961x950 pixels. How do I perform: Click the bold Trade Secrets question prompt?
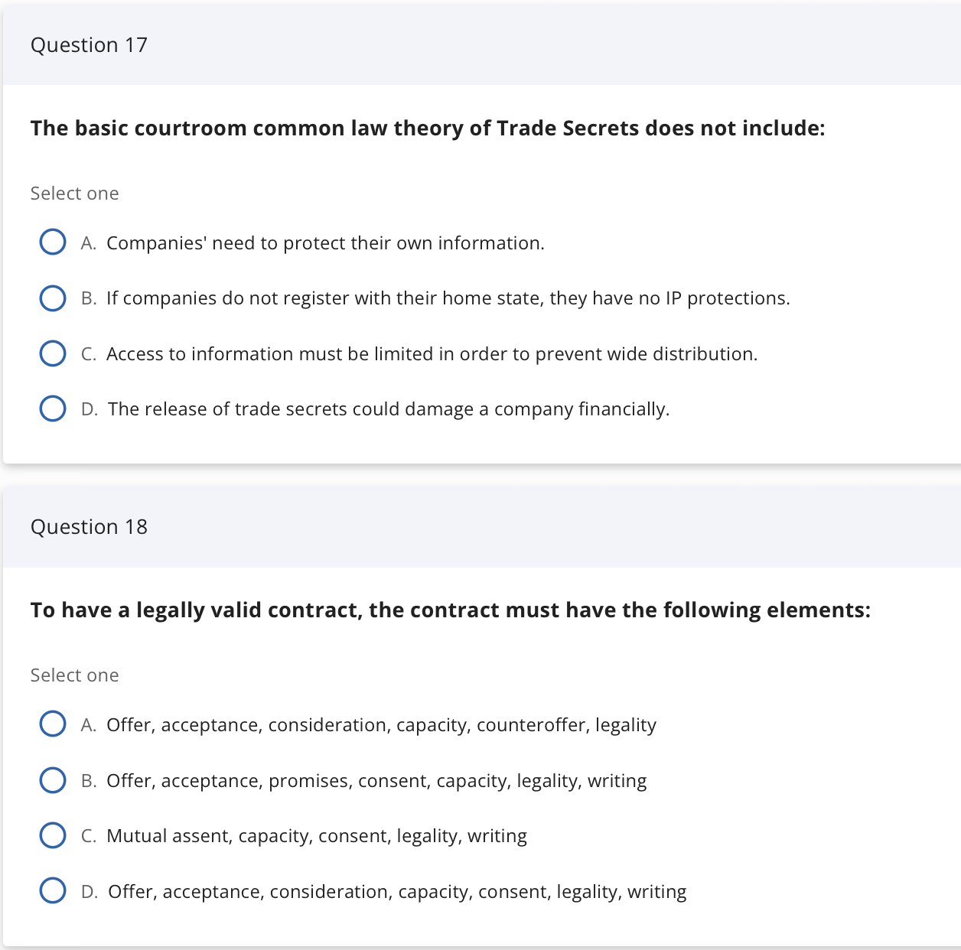428,128
